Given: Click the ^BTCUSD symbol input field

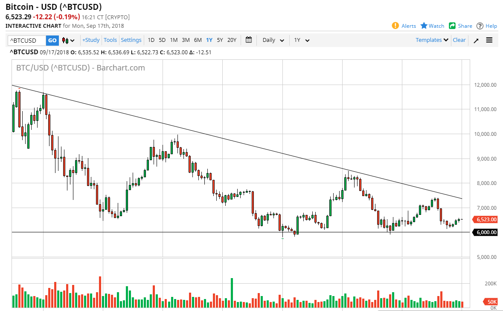Looking at the screenshot, I should point(26,40).
